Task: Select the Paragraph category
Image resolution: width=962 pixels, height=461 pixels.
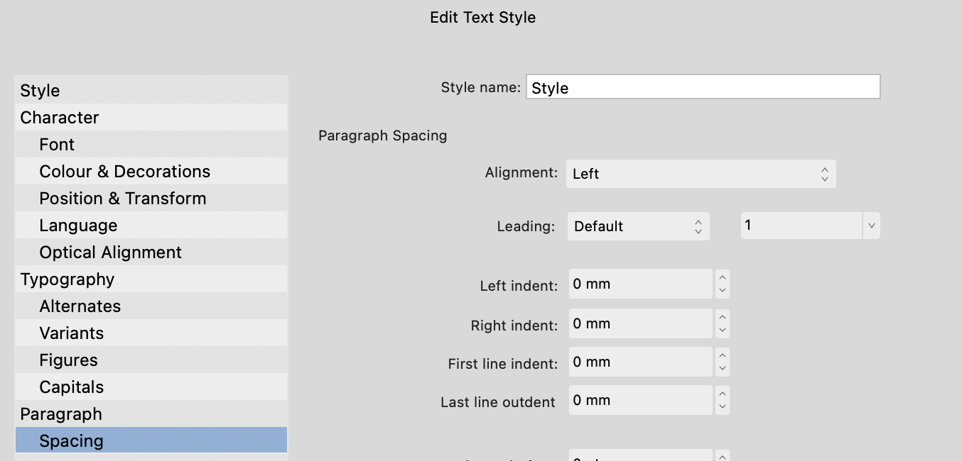Action: (60, 413)
